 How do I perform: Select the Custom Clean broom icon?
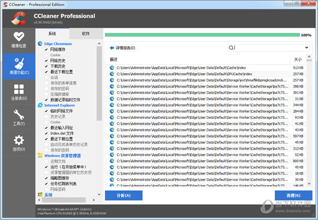click(19, 63)
